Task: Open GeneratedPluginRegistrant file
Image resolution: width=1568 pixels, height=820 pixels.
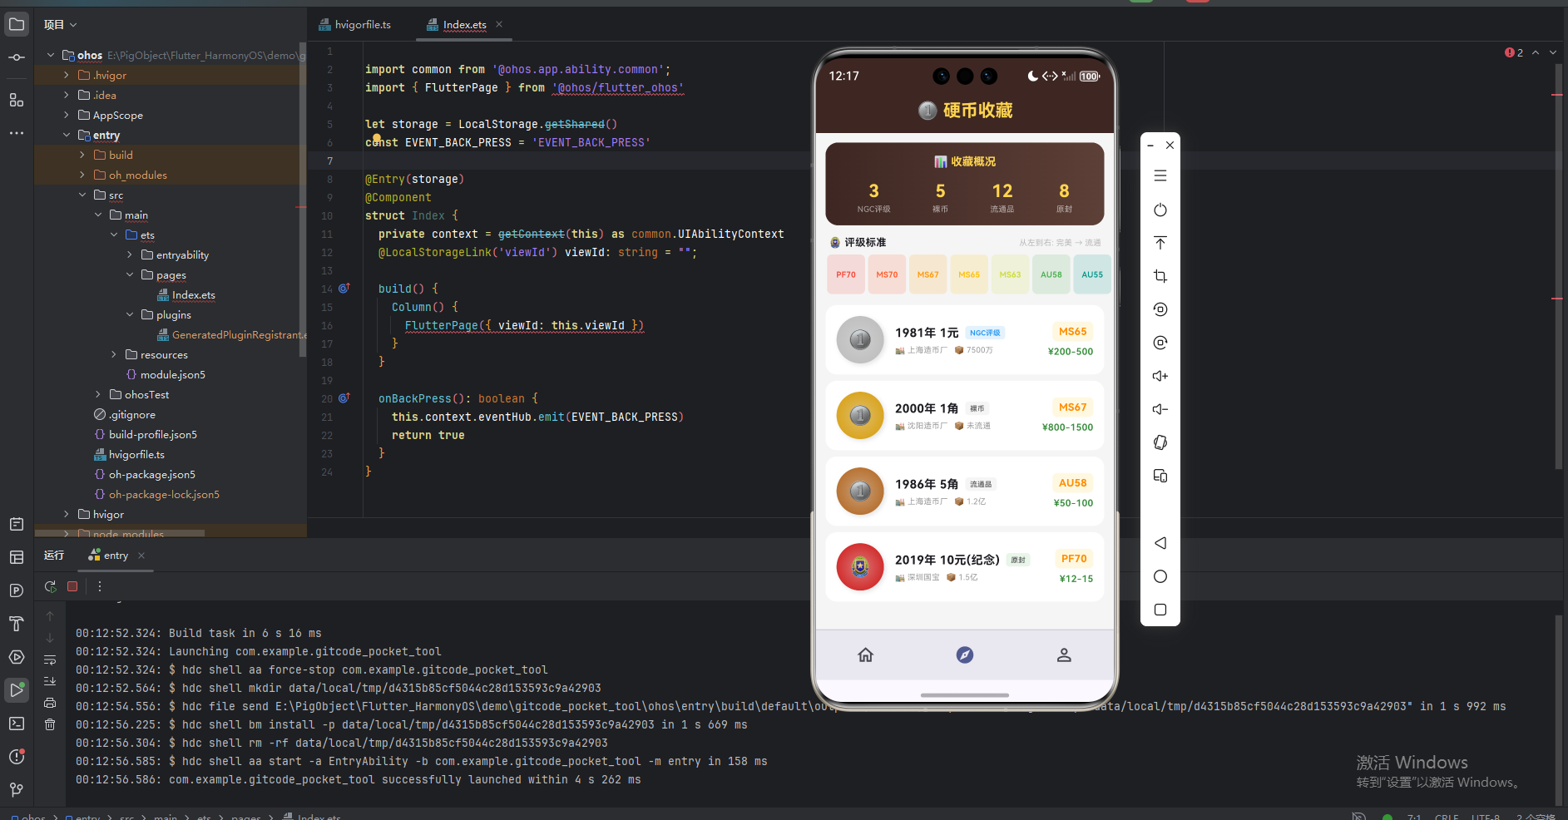Action: pos(233,334)
